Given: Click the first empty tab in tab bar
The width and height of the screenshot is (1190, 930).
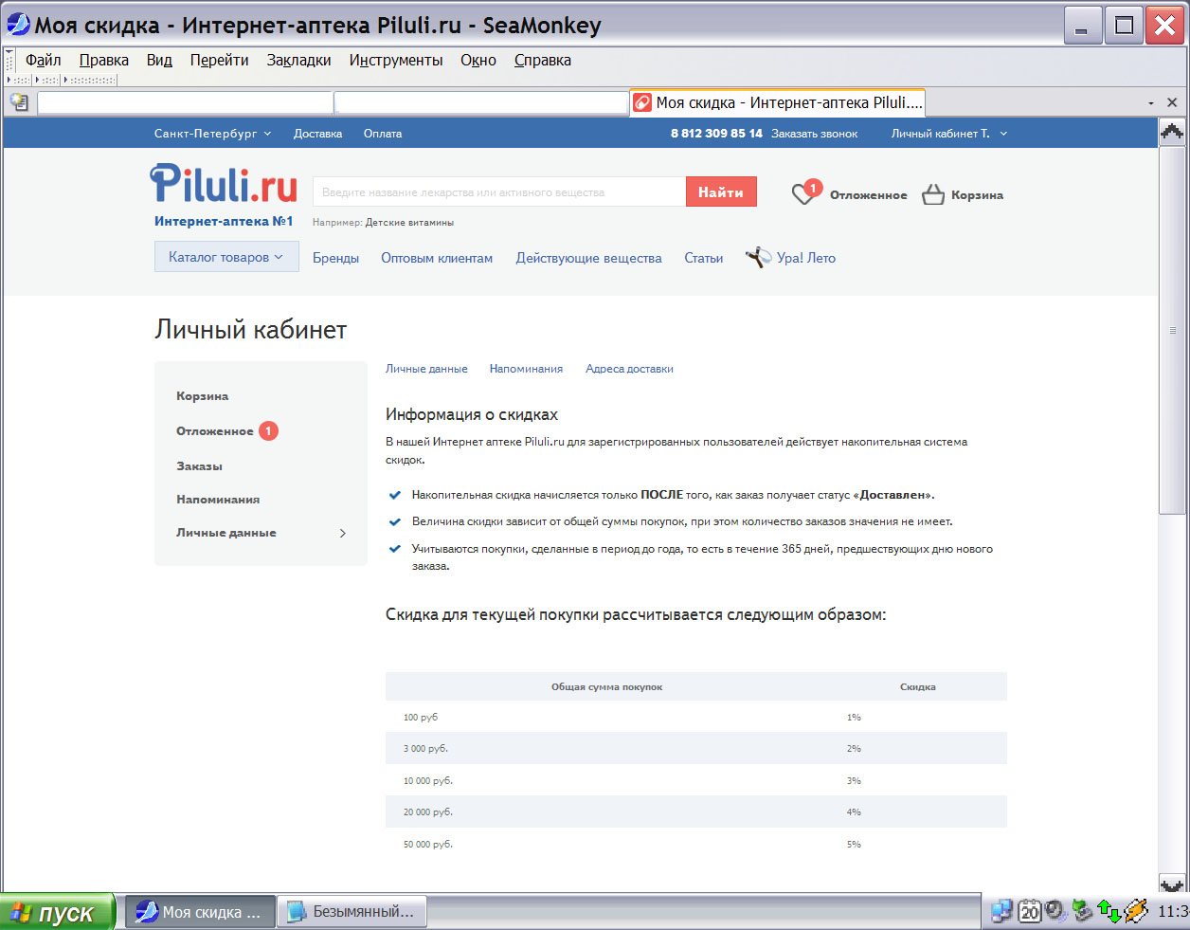Looking at the screenshot, I should (x=185, y=102).
